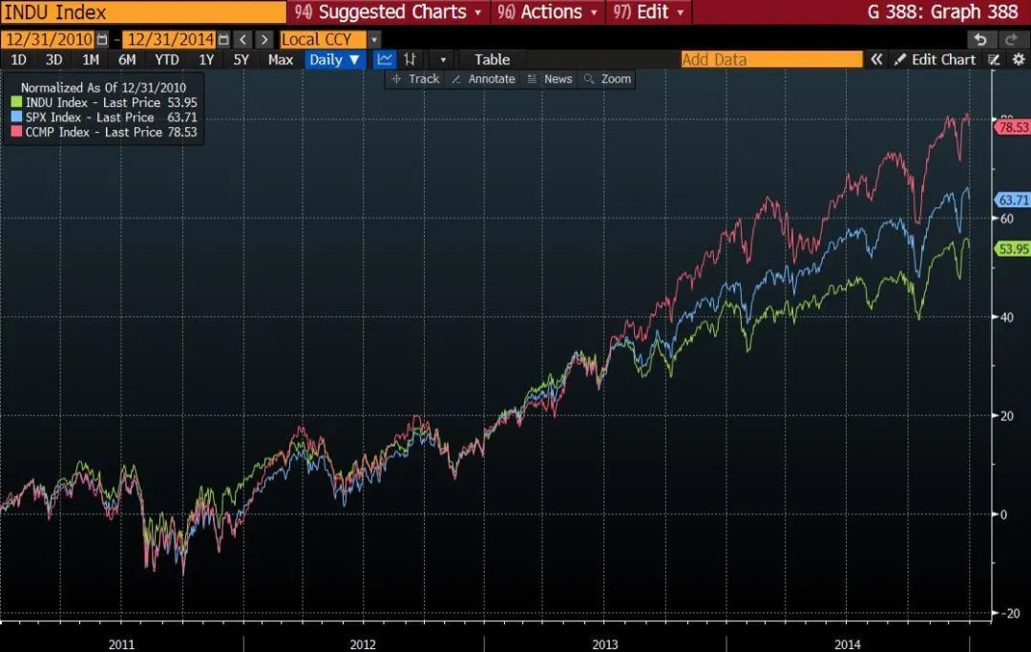
Task: Click the undo arrow icon
Action: (x=980, y=39)
